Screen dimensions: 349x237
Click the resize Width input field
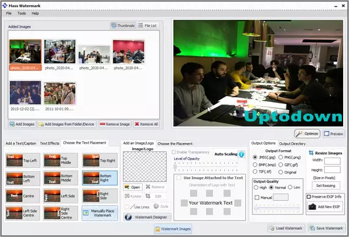[x=332, y=161]
